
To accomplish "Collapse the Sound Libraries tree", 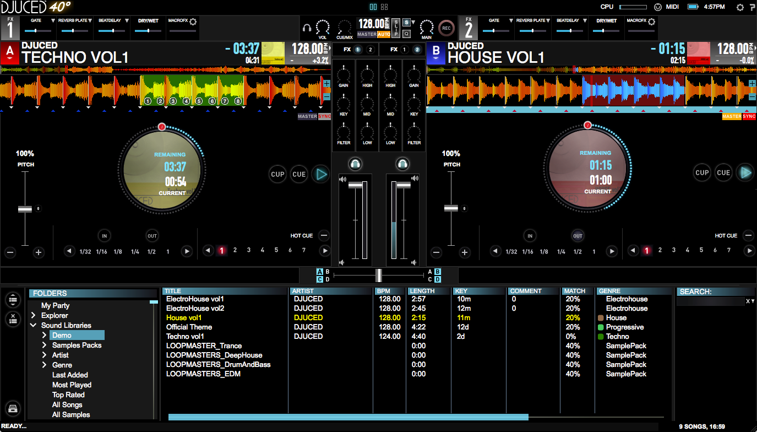I will pyautogui.click(x=34, y=326).
